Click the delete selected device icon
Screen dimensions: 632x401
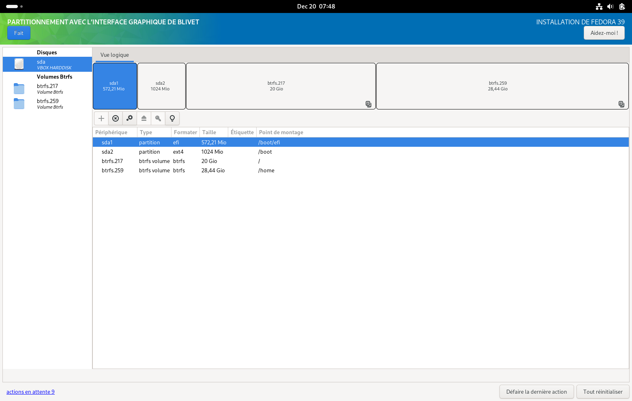[x=116, y=118]
